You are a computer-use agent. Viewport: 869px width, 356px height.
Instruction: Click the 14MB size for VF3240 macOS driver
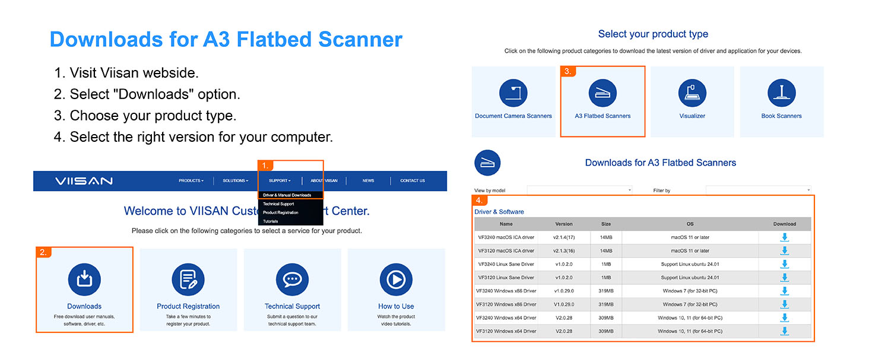[x=606, y=237]
